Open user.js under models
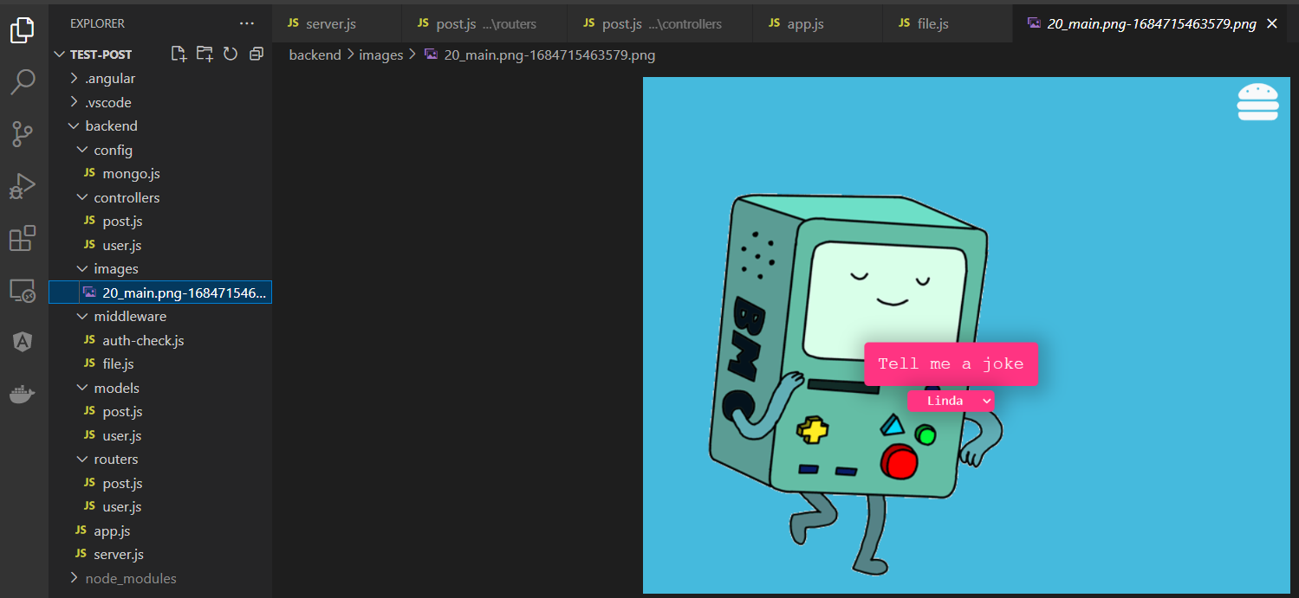Screen dimensions: 1299x598 click(159, 435)
